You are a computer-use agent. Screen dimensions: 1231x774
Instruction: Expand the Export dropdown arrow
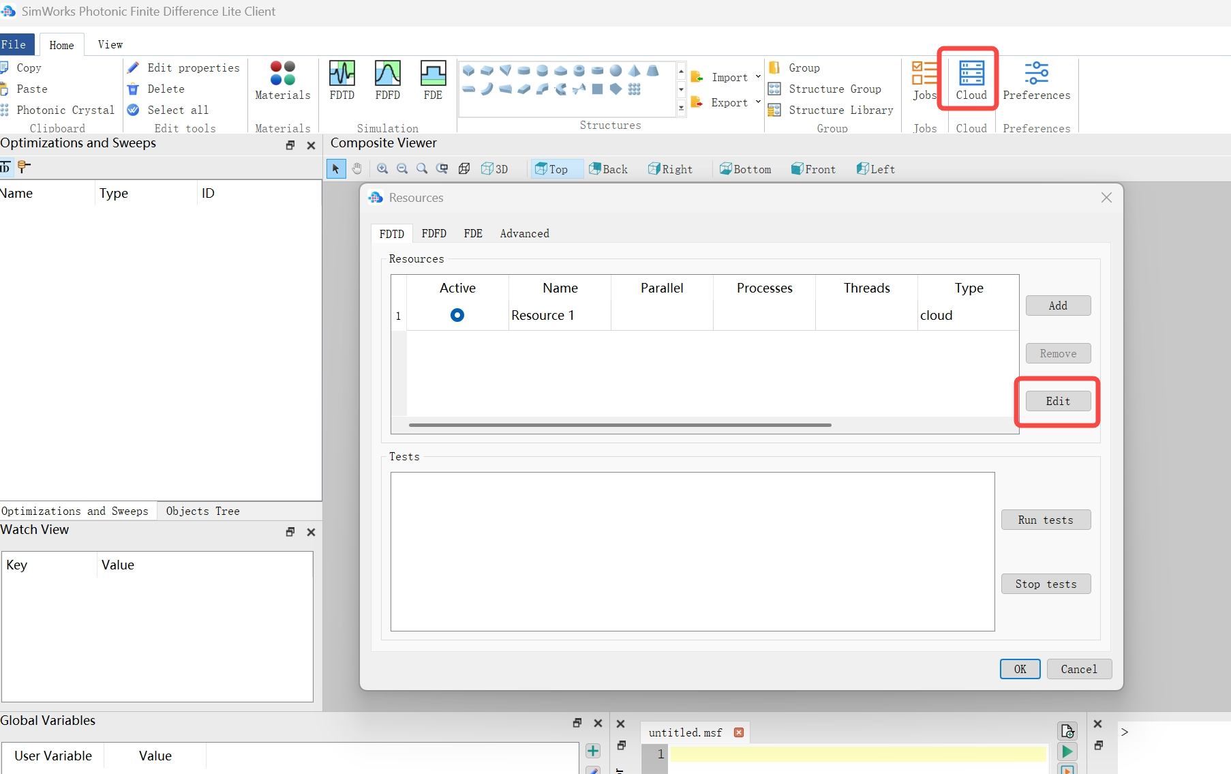tap(758, 102)
